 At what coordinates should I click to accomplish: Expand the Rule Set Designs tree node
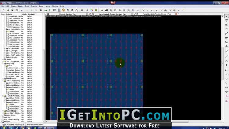point(3,111)
